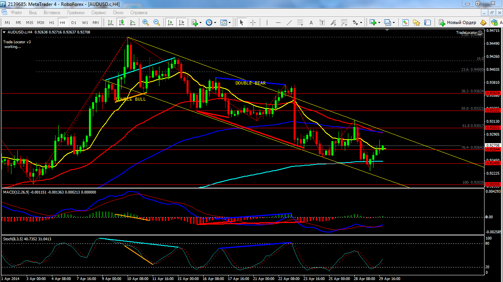Screen dimensions: 503x282
Task: Open the MetaEditor yellow book icon
Action: pos(483,22)
